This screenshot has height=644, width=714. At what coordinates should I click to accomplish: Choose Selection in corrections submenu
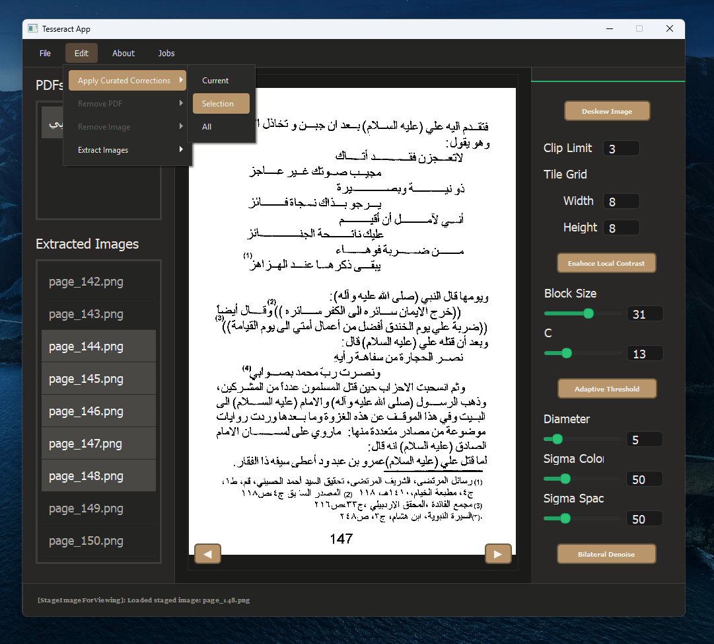[x=221, y=103]
